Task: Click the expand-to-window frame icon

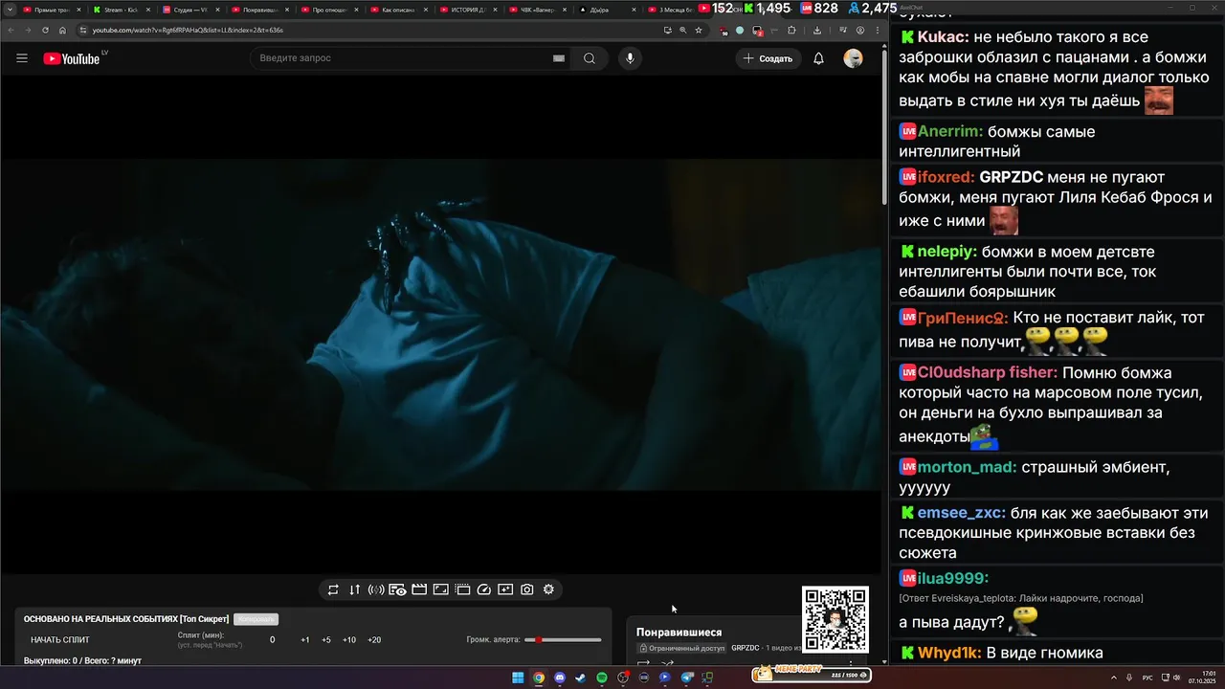Action: pos(440,589)
